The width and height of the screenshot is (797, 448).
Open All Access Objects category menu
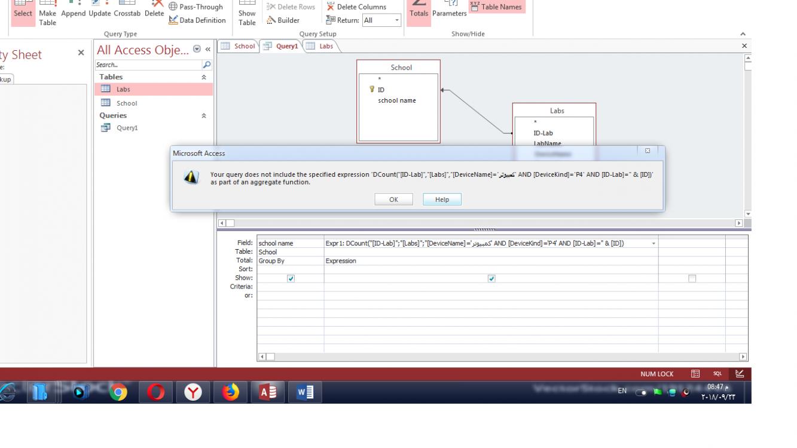click(197, 50)
